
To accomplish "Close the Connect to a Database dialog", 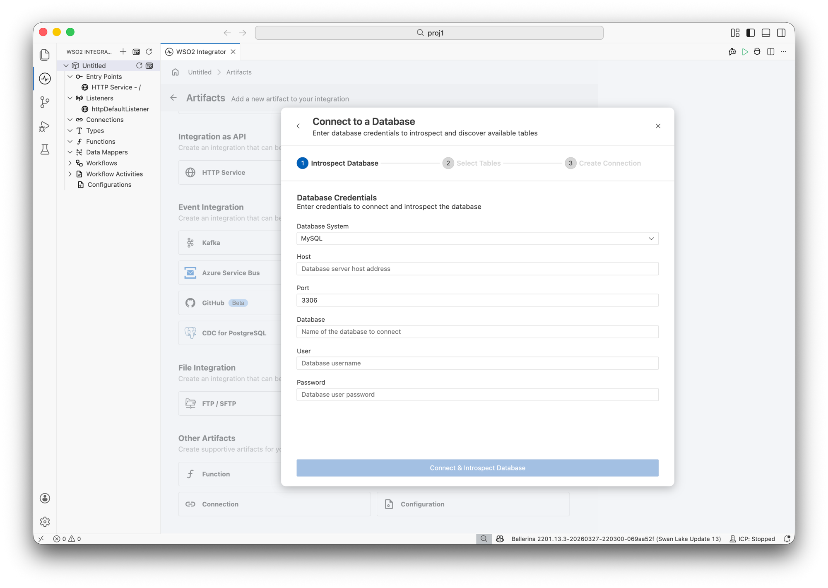I will (658, 126).
